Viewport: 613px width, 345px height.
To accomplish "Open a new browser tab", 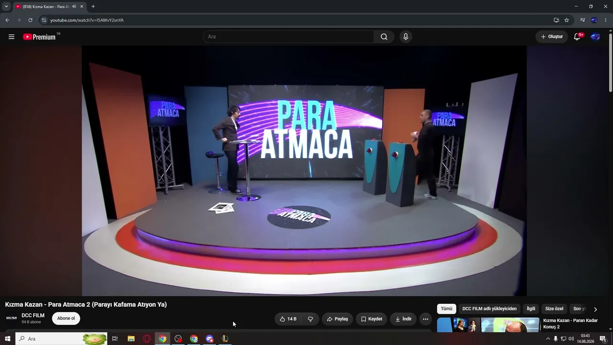I will coord(93,7).
